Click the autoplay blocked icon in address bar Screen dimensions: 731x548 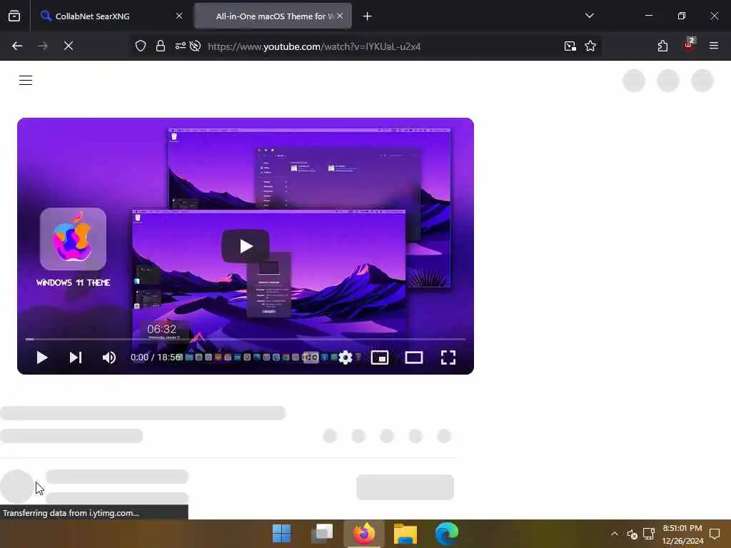click(x=196, y=46)
